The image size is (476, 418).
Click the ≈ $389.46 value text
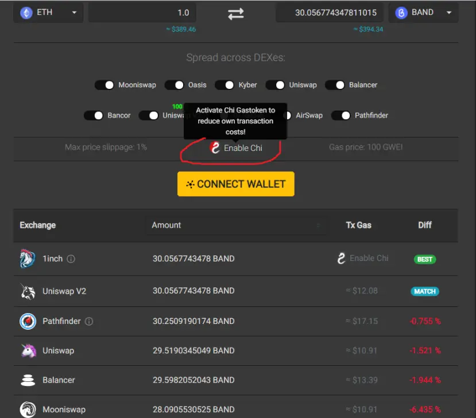click(181, 29)
